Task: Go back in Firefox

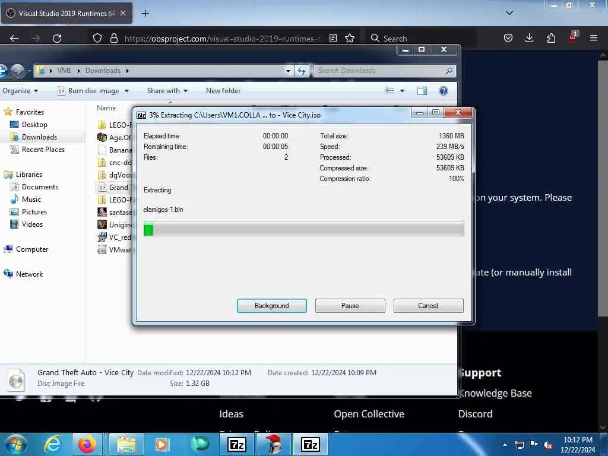Action: click(x=14, y=39)
